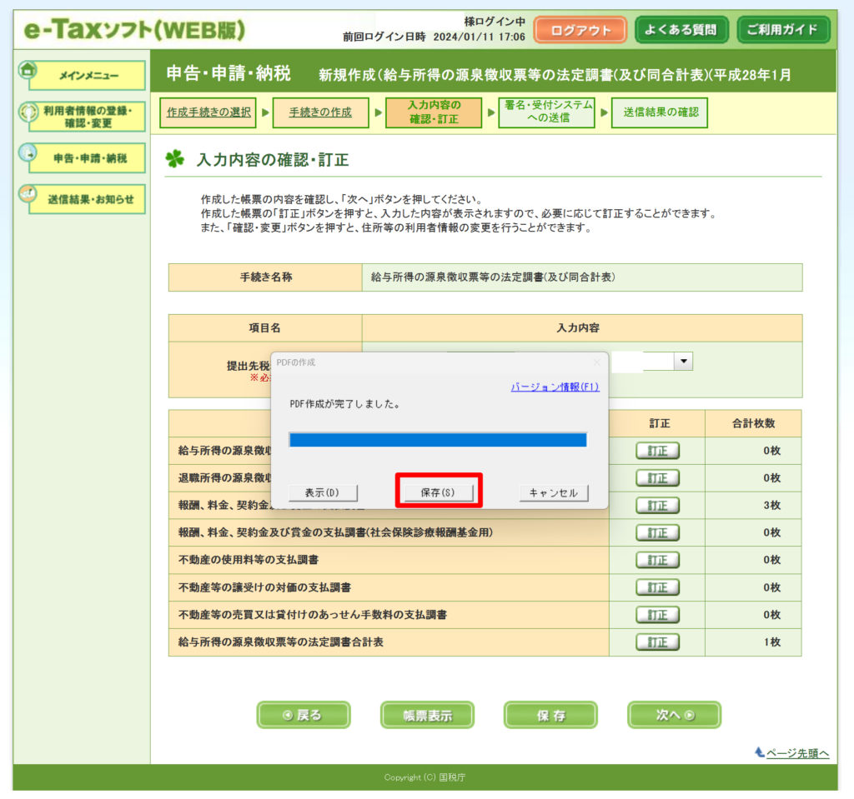Click the green 帳票表示 button
854x799 pixels.
(x=427, y=715)
